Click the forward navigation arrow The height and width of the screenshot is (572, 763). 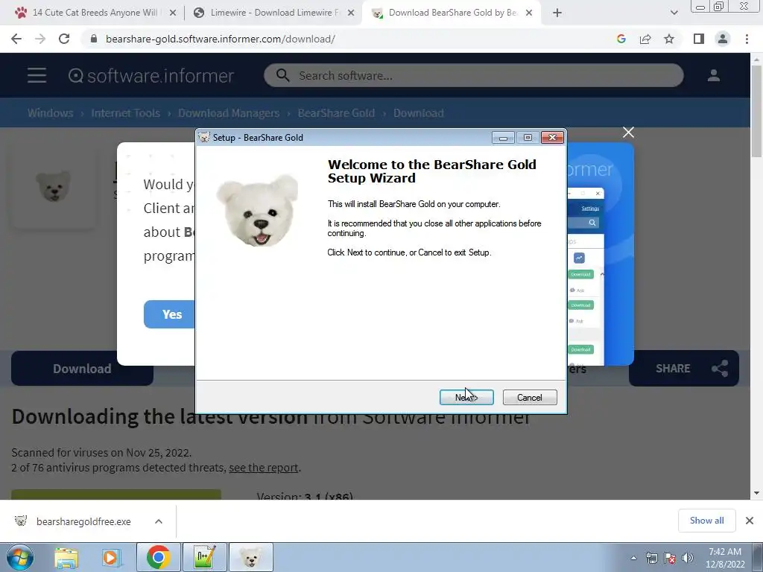40,39
